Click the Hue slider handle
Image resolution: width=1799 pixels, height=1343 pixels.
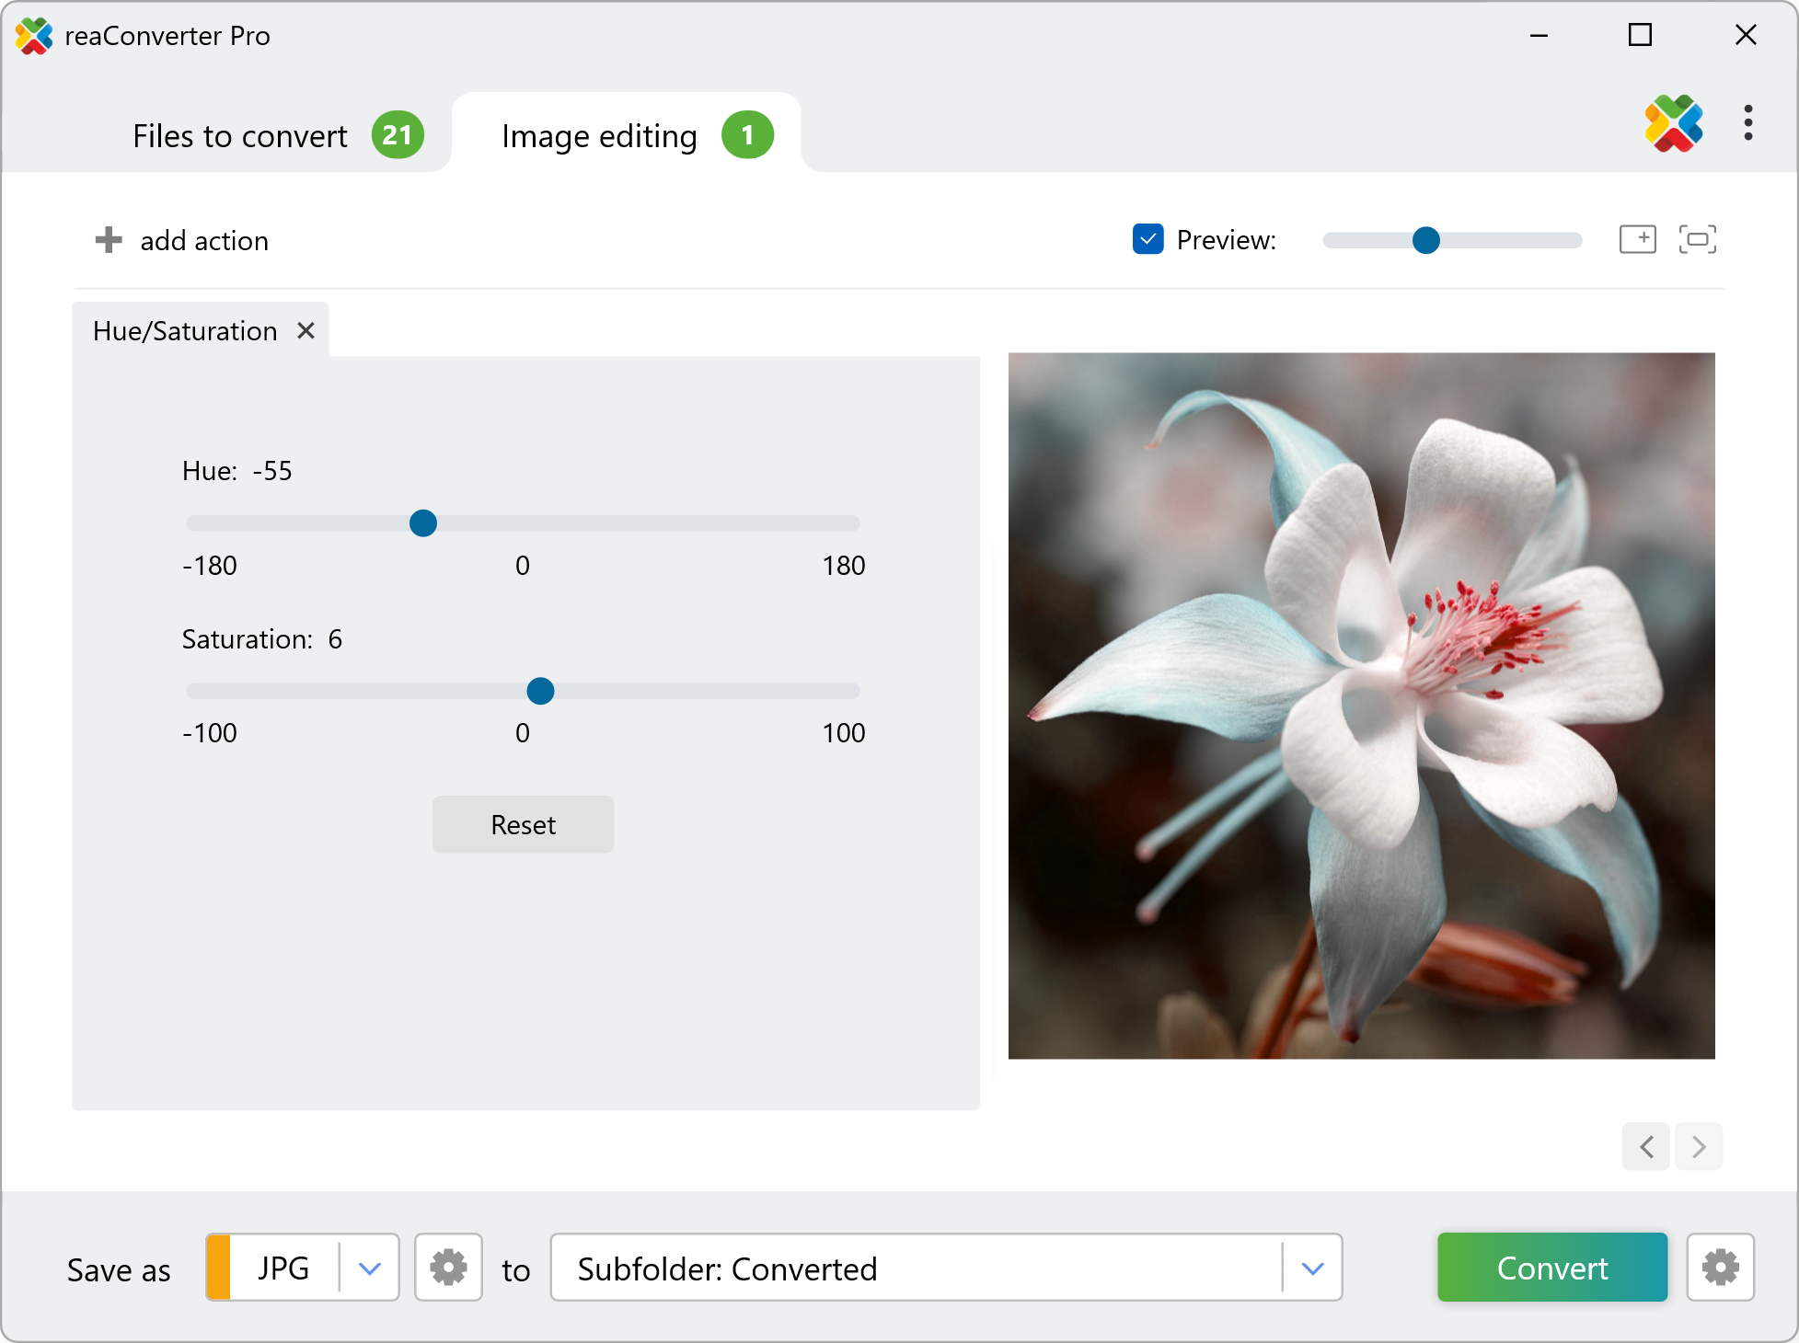pos(423,523)
